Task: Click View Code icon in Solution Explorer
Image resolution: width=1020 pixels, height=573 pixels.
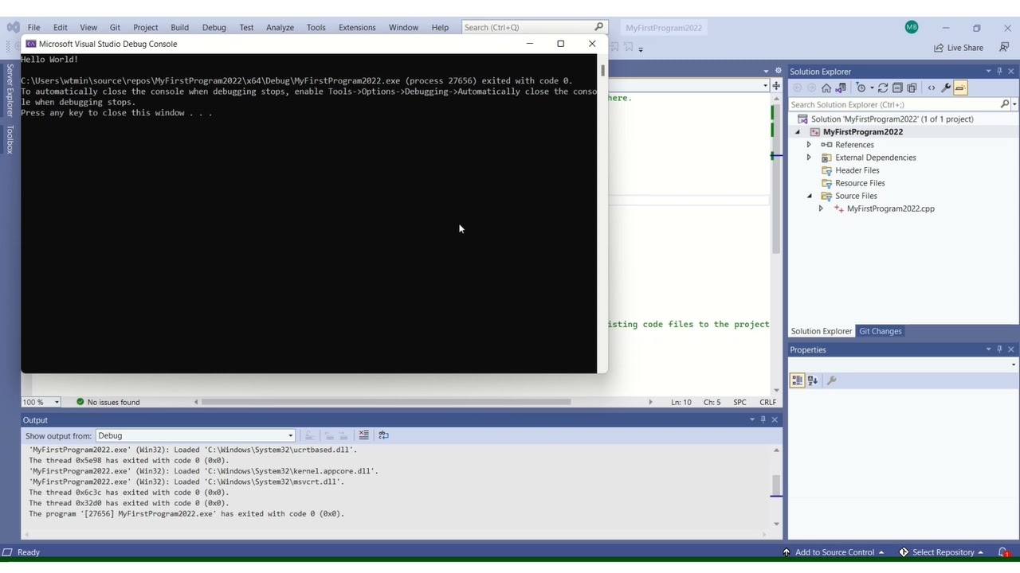Action: [932, 88]
